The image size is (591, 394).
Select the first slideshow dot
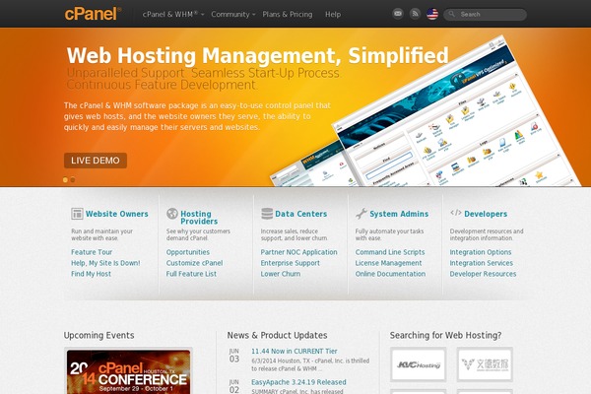tap(65, 180)
